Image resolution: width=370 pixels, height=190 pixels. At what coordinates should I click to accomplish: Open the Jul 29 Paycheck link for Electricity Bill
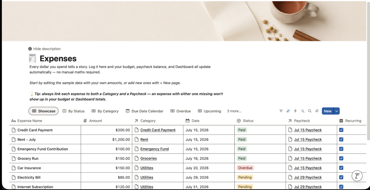point(308,177)
